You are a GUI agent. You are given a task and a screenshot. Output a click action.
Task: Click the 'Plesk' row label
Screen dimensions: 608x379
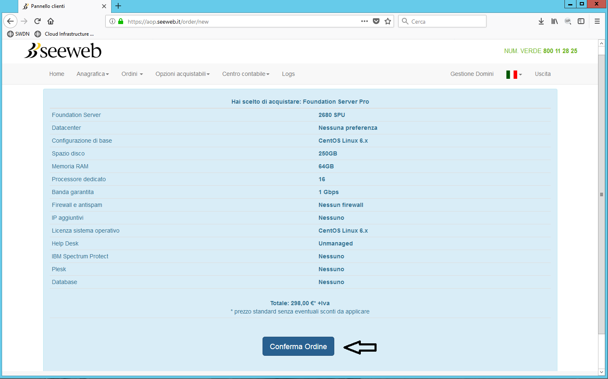pos(59,269)
